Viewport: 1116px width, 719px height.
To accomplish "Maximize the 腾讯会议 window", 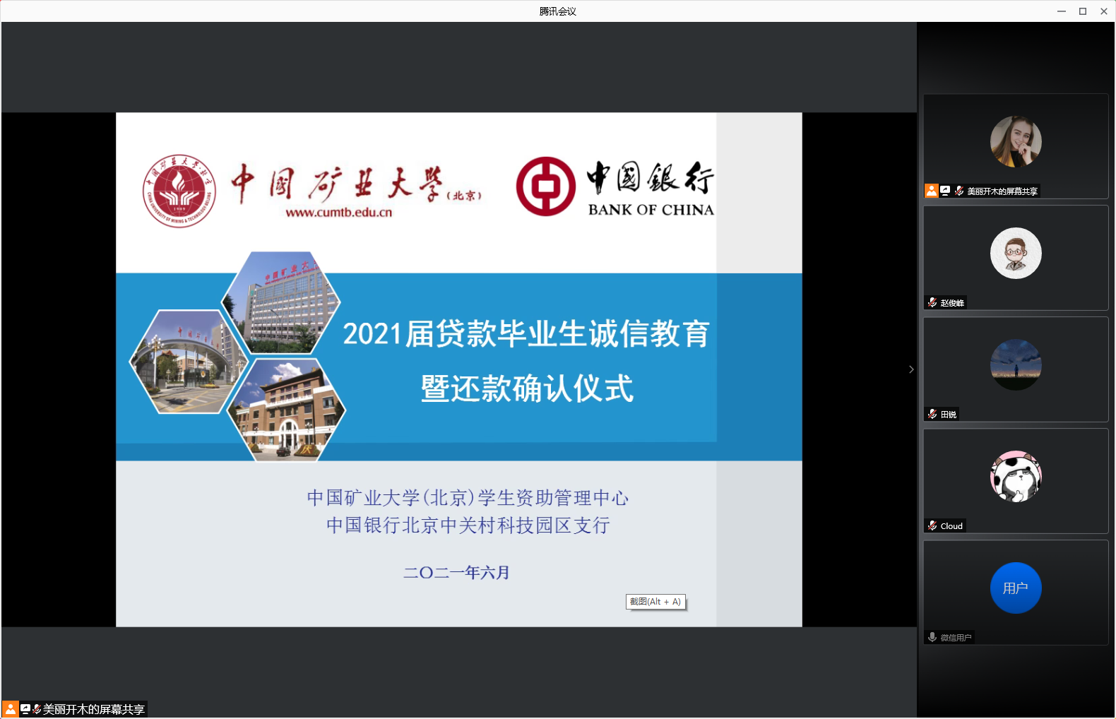I will click(1082, 11).
